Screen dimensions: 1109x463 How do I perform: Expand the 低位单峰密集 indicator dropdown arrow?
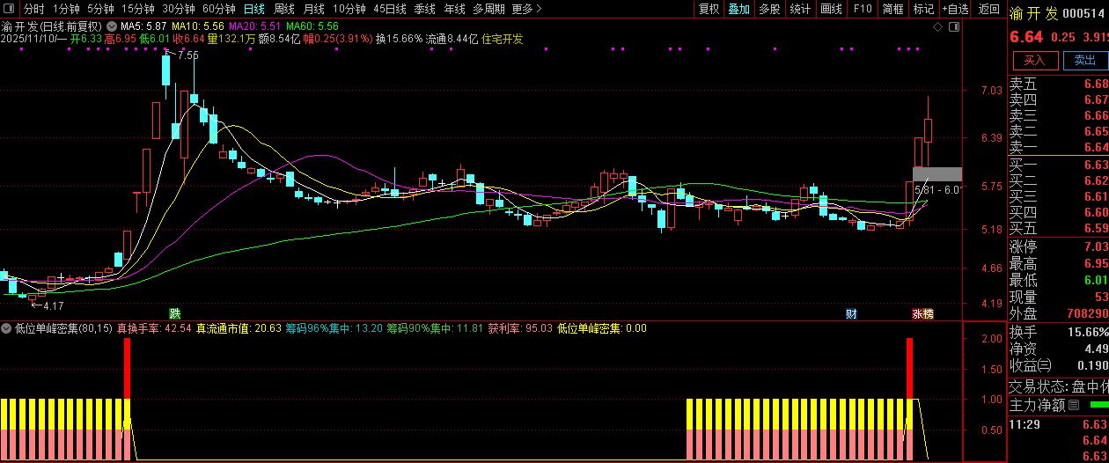coord(7,328)
